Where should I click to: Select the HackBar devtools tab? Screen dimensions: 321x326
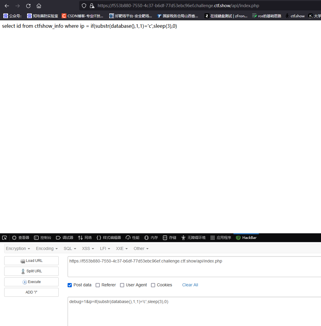[x=246, y=238]
